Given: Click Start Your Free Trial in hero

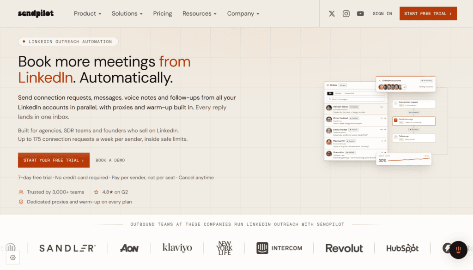Looking at the screenshot, I should [54, 160].
